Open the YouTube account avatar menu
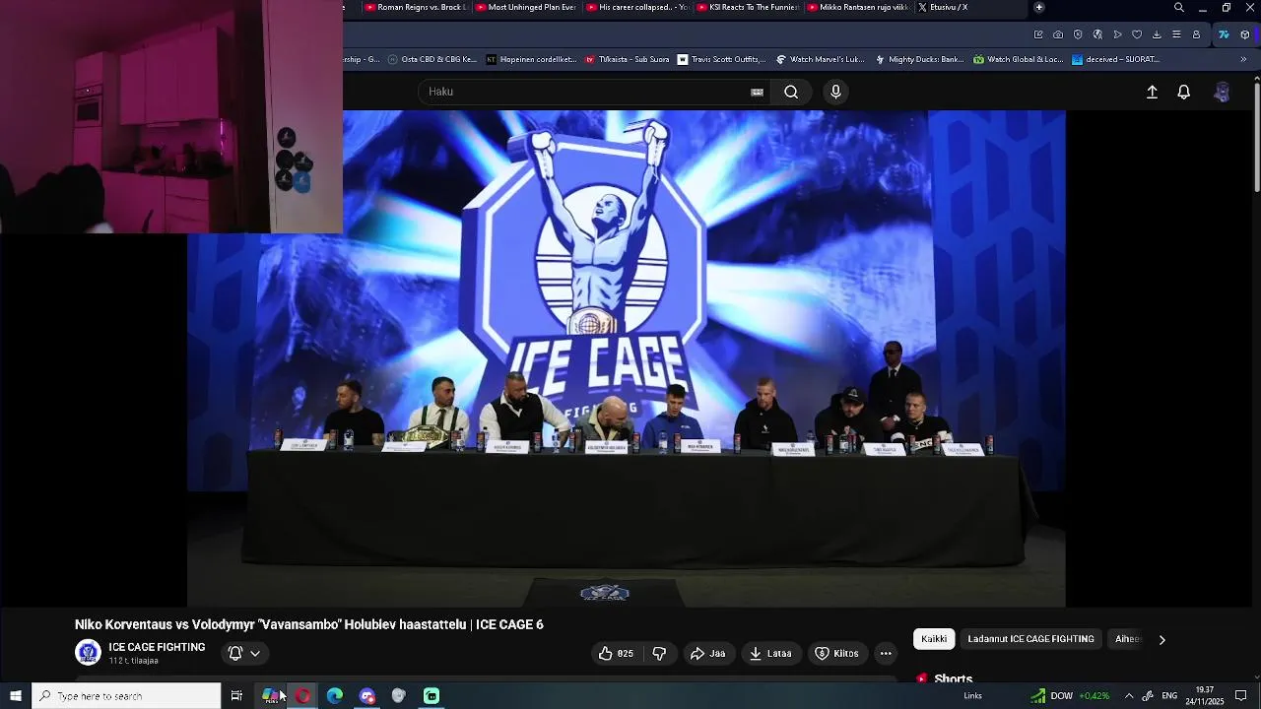This screenshot has height=709, width=1261. click(1223, 92)
